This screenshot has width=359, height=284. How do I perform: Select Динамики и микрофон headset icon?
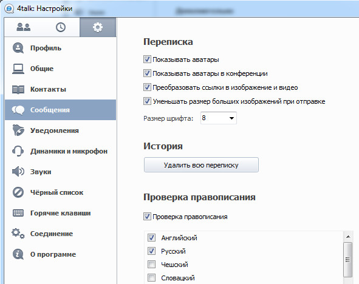(x=18, y=151)
